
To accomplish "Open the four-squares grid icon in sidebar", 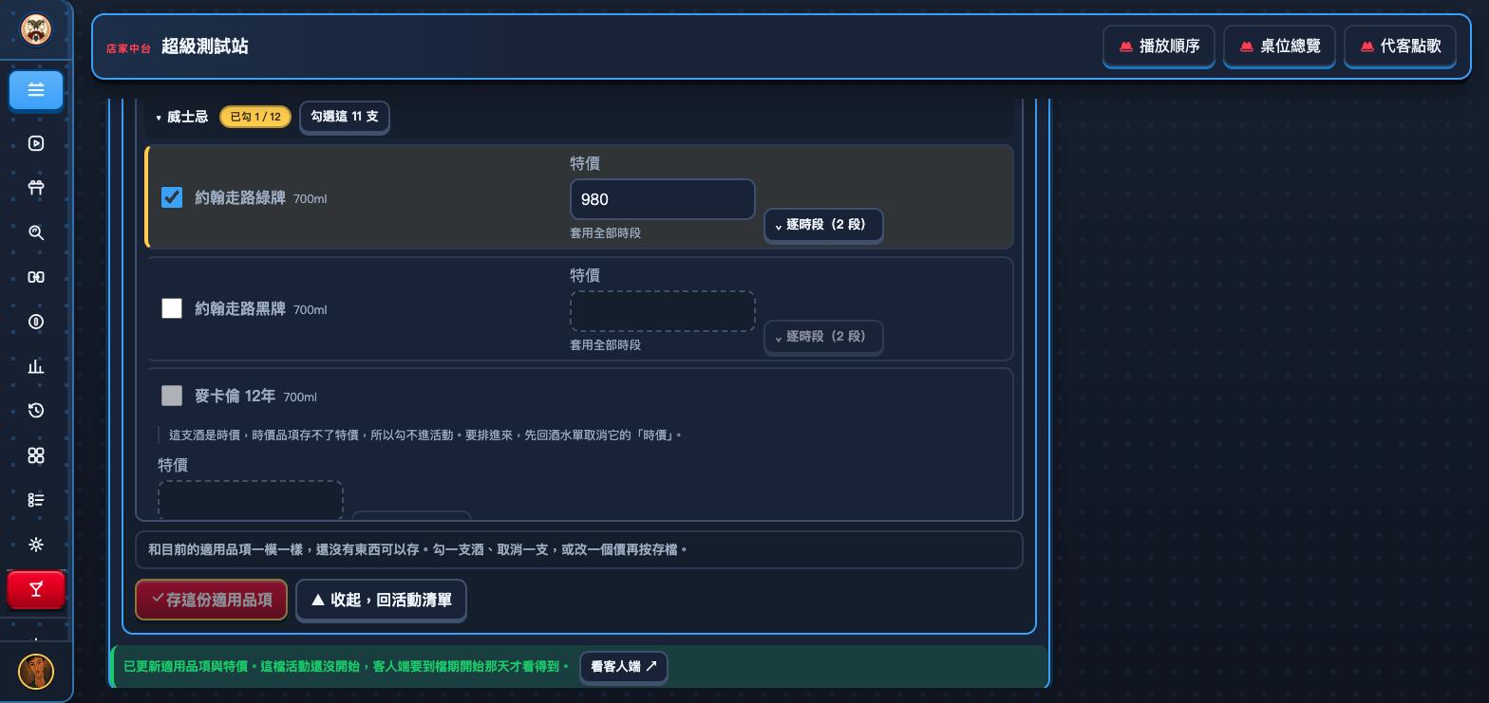I will coord(36,455).
